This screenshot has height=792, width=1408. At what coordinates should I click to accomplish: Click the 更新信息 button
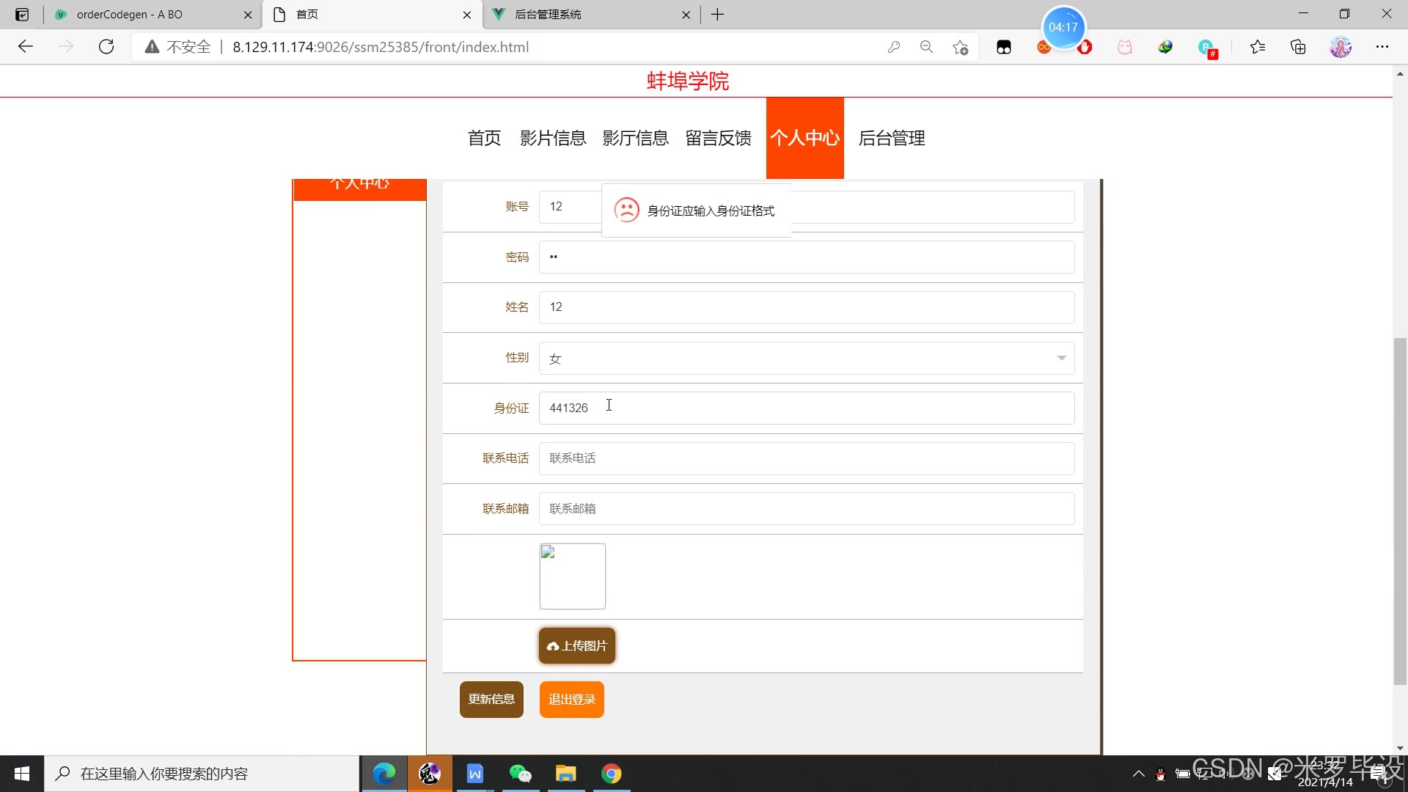[491, 699]
